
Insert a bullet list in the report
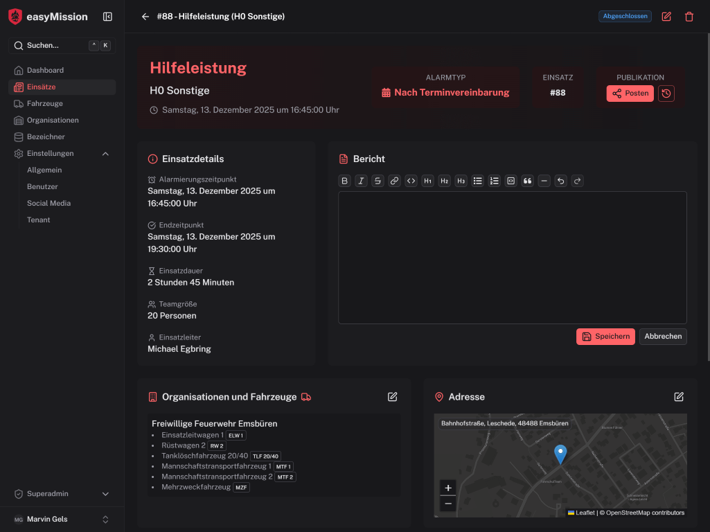pos(477,181)
